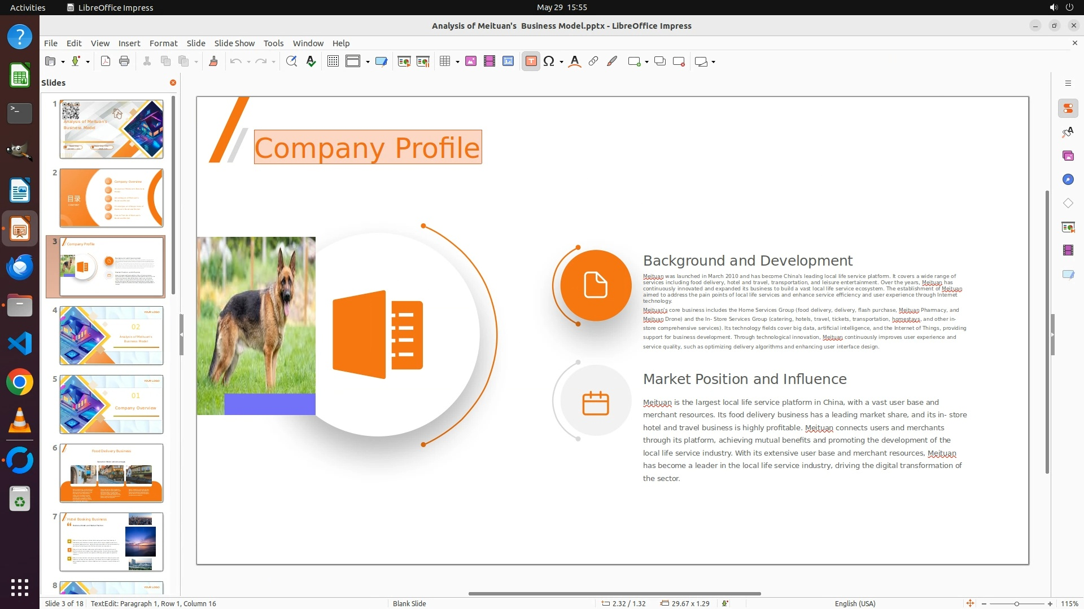This screenshot has width=1084, height=609.
Task: Toggle the Insert Text Box tool
Action: [x=531, y=61]
